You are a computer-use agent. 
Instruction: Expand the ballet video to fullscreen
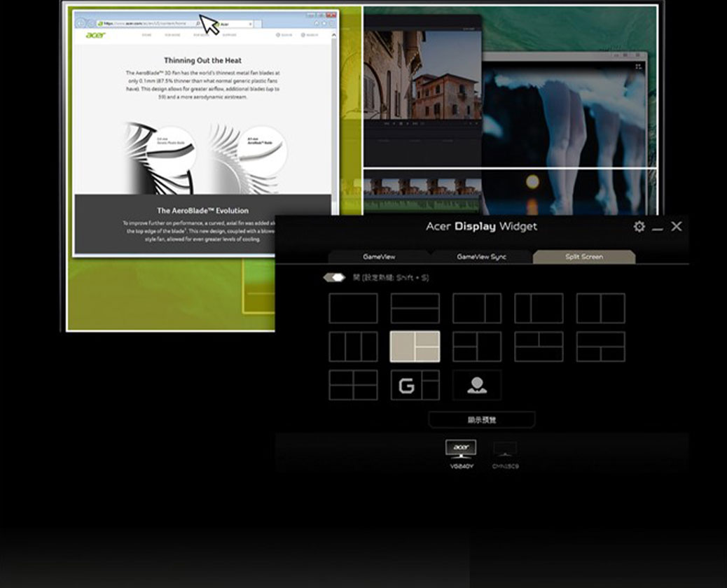click(638, 66)
